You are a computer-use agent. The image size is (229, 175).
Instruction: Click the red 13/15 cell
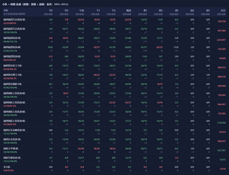point(113,20)
